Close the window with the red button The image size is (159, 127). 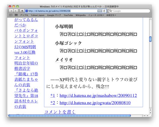point(10,6)
